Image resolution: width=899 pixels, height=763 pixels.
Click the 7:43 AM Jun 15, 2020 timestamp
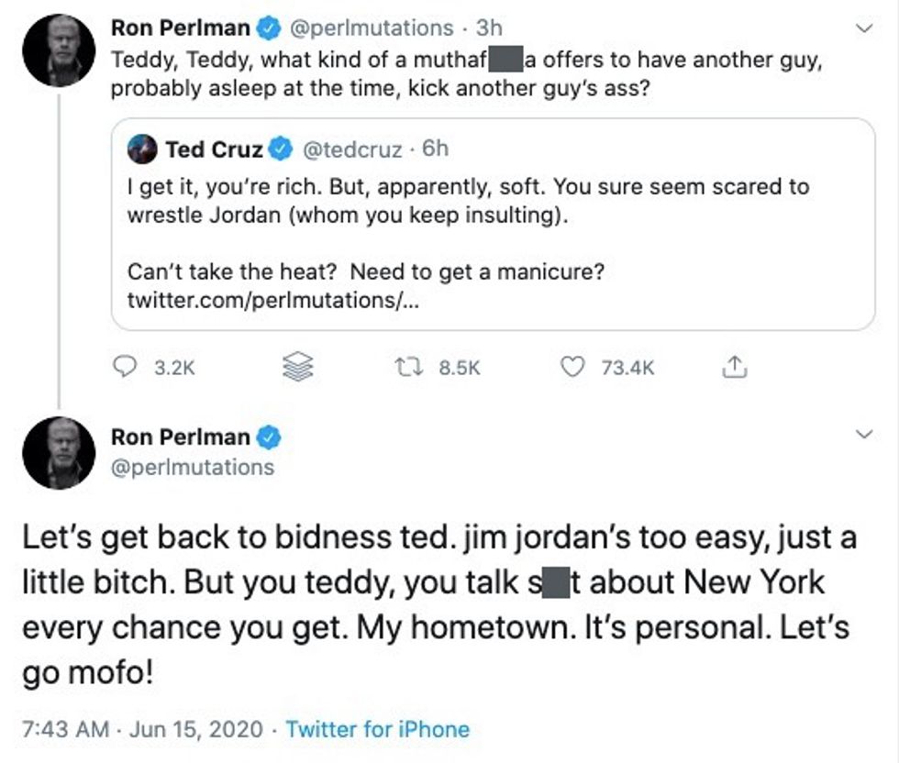point(143,730)
